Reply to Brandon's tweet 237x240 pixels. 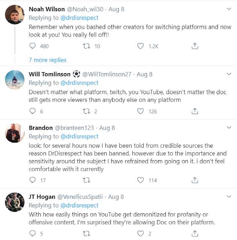coord(32,180)
